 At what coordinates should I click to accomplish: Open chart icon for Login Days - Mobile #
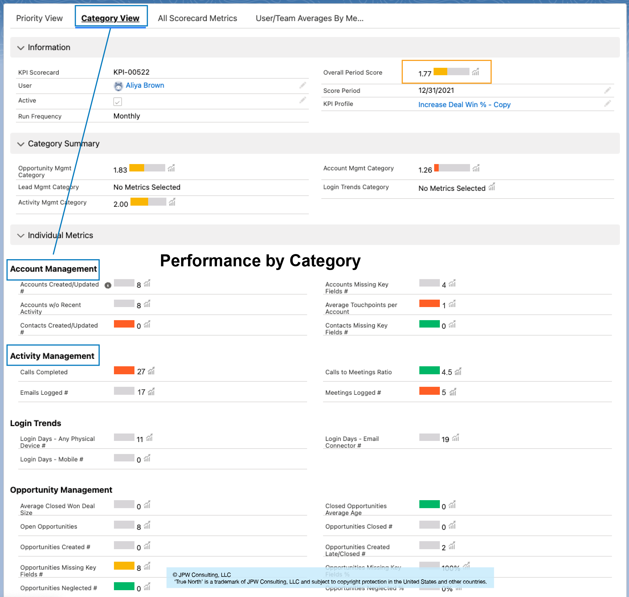[147, 458]
